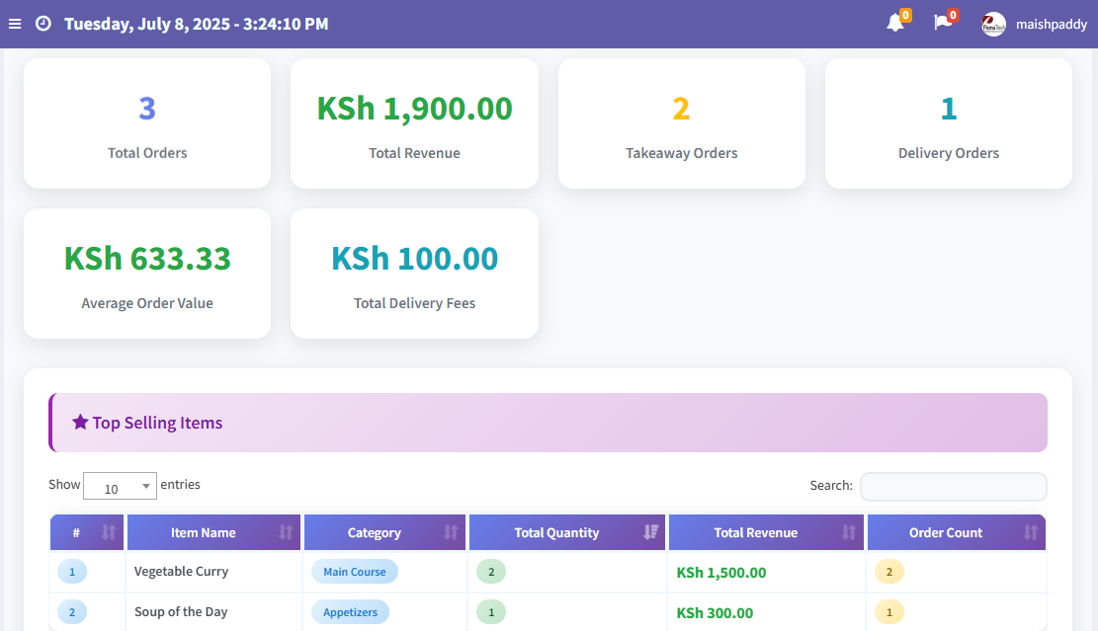Click the Total Orders summary card
The height and width of the screenshot is (631, 1098).
[146, 122]
